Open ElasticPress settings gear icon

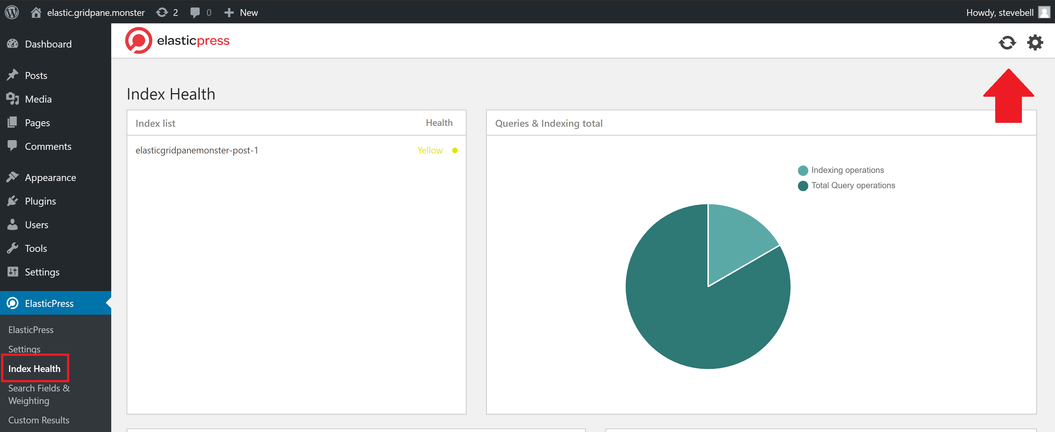pos(1035,42)
